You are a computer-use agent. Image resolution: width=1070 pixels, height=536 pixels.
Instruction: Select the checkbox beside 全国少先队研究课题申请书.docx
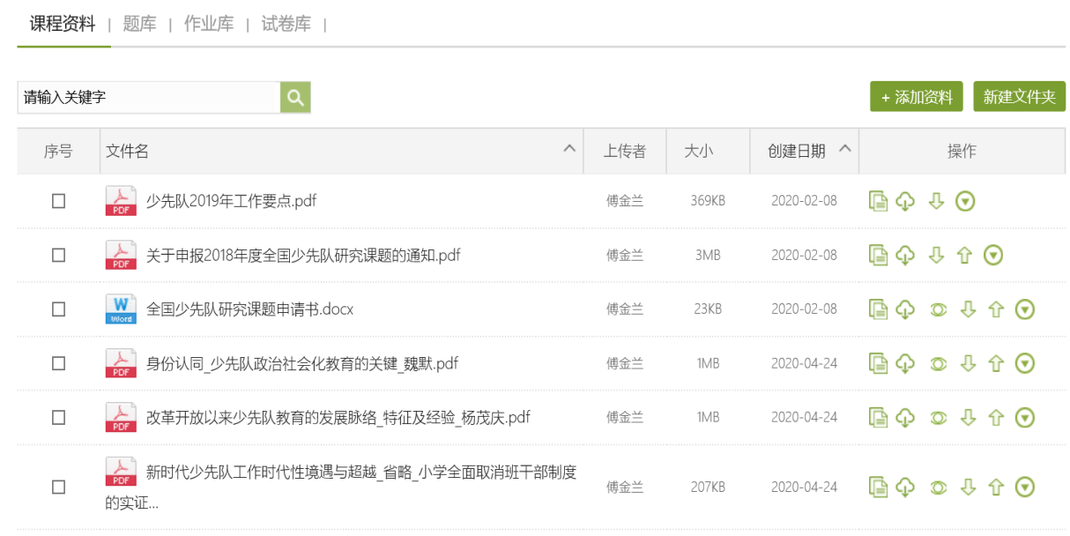point(58,309)
